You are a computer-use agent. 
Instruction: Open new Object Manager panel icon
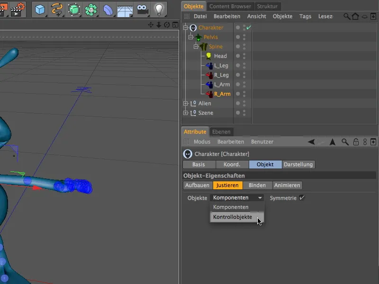tap(373, 17)
